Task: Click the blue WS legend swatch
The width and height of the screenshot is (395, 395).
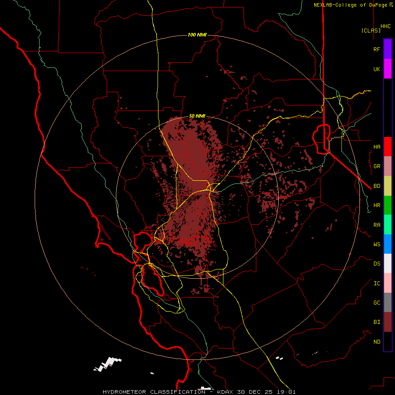Action: (x=388, y=244)
